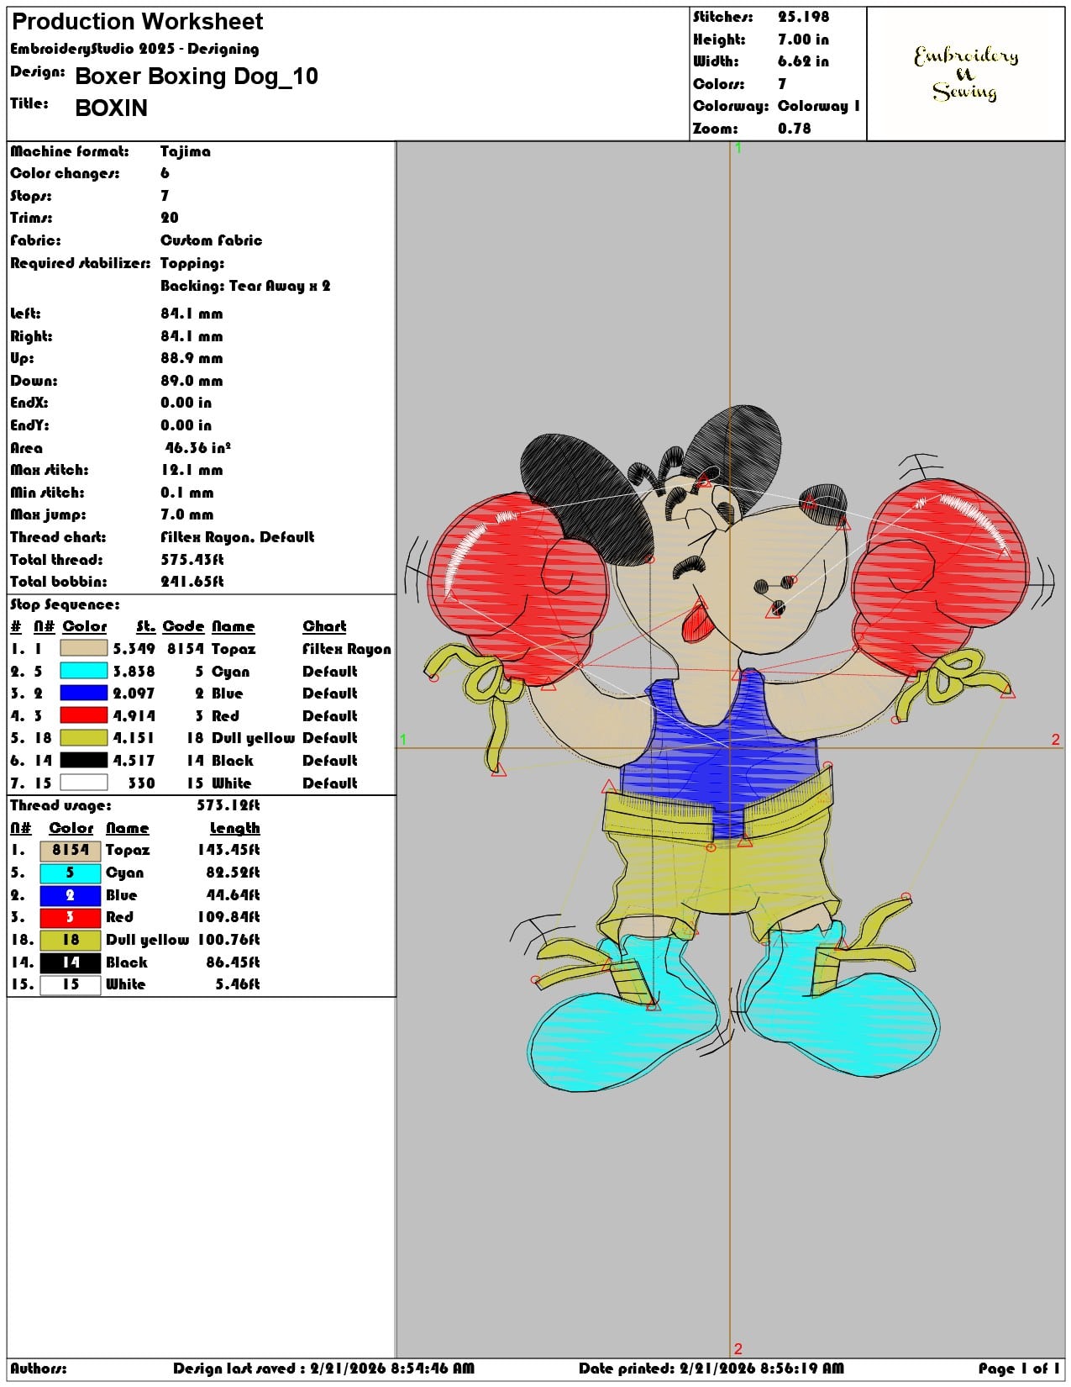
Task: Click the area value 46.36 in²
Action: (198, 447)
